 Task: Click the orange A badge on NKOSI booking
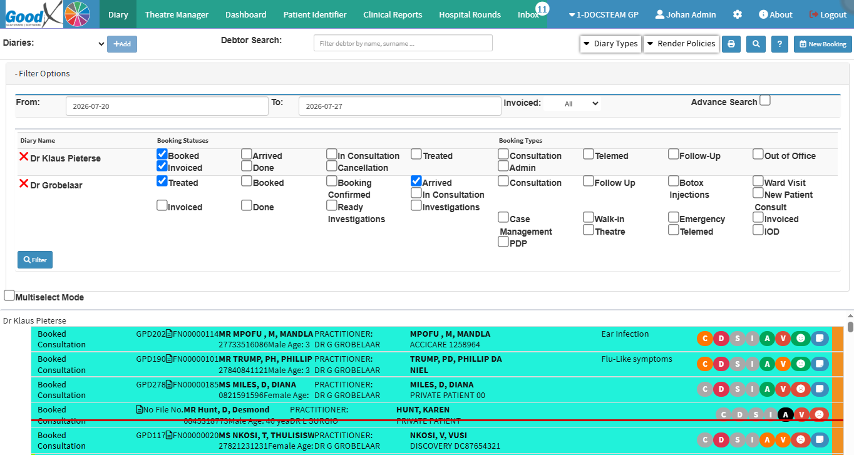click(768, 440)
